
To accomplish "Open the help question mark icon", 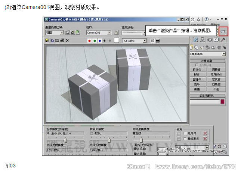I will coord(206,19).
